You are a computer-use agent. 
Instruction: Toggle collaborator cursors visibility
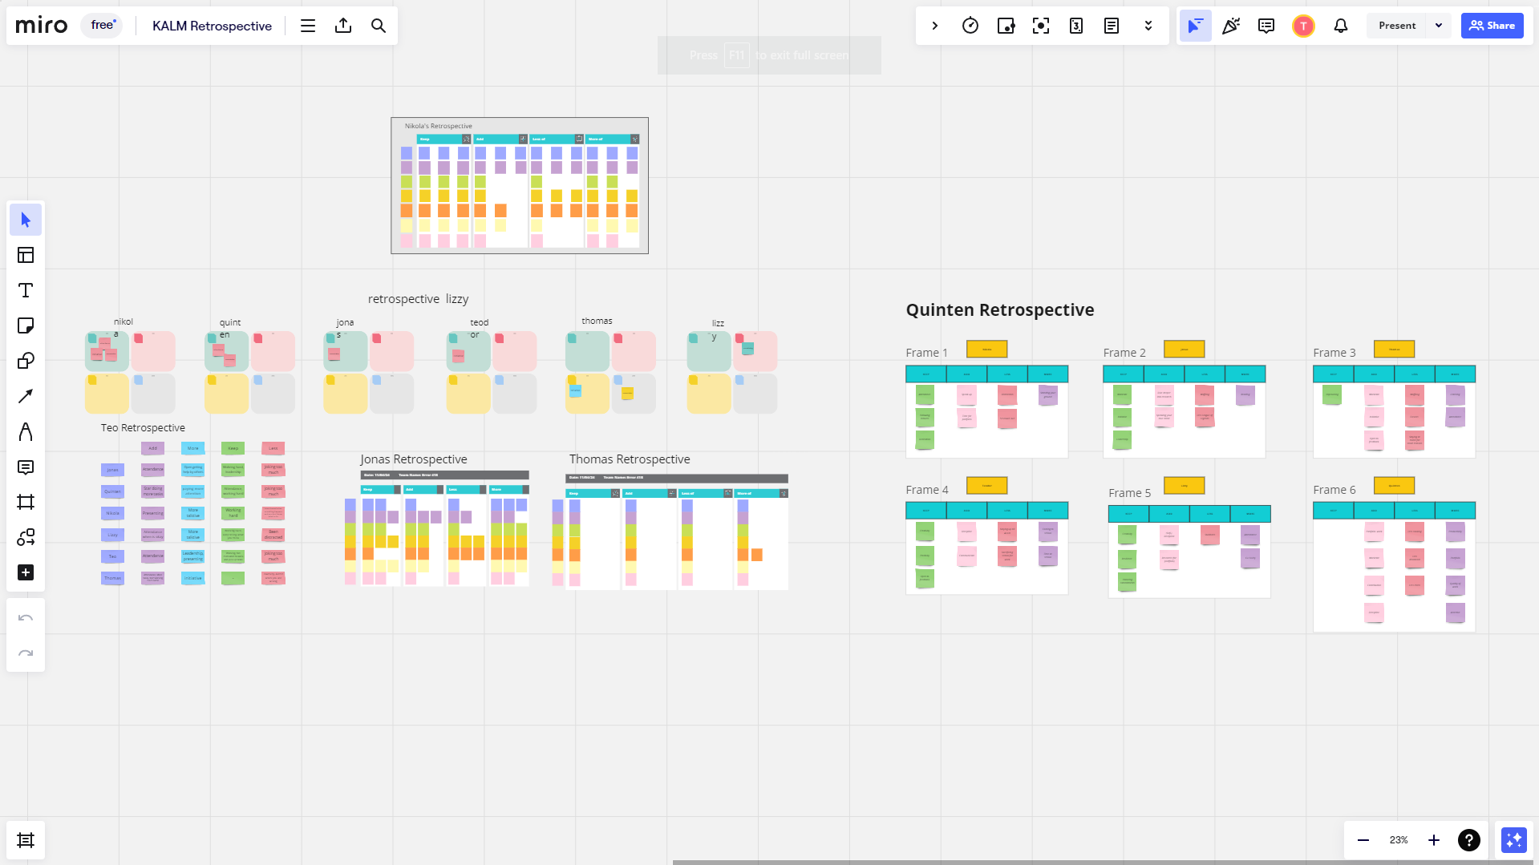[x=1195, y=26]
